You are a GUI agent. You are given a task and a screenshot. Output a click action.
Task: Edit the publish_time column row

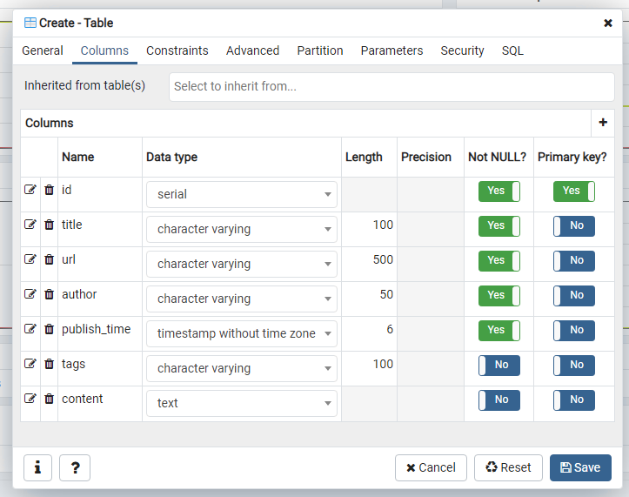pyautogui.click(x=30, y=329)
